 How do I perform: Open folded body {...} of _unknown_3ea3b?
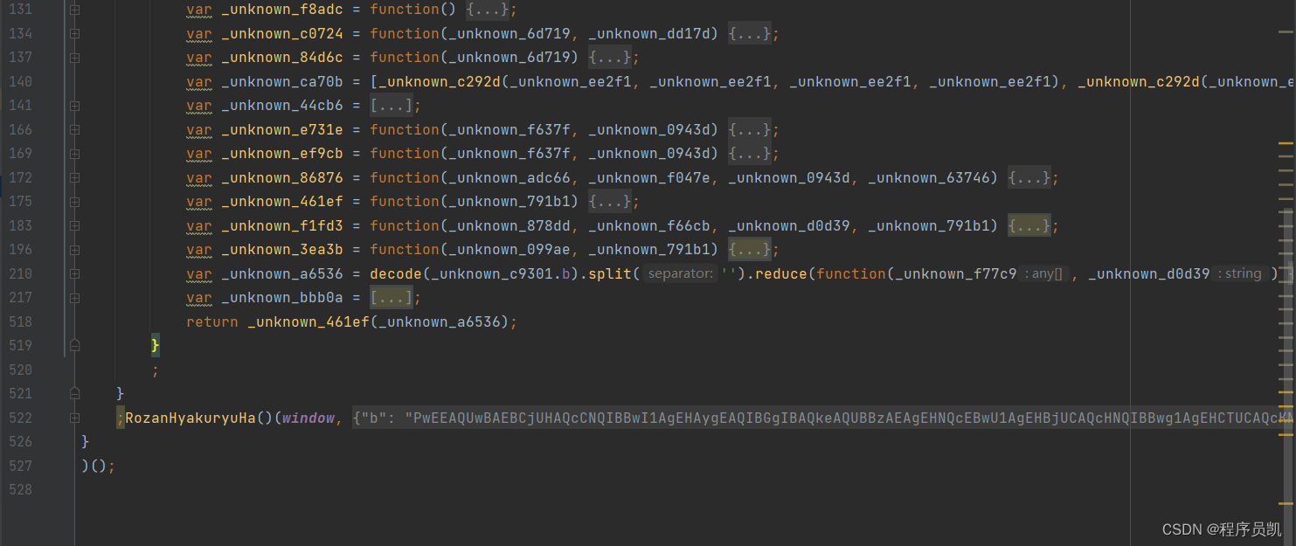[750, 250]
